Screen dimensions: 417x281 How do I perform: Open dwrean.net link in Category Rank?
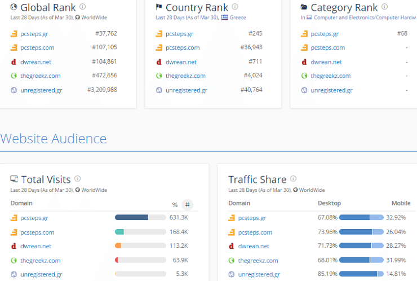pos(326,62)
